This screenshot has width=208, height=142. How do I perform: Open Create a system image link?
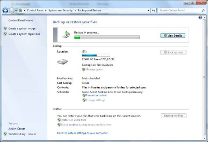[22, 29]
